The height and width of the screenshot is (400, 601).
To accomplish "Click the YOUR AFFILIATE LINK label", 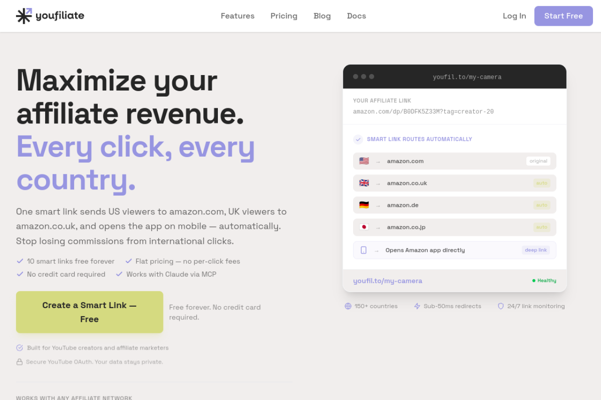I will click(x=382, y=101).
